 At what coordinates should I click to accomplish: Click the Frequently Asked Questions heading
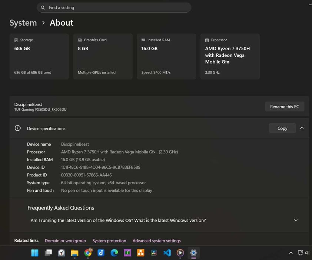coord(61,208)
